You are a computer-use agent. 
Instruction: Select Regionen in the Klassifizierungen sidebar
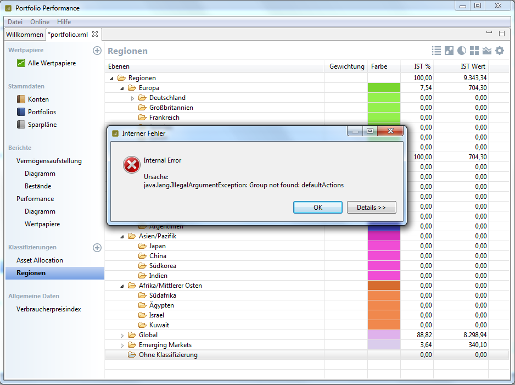pos(54,273)
